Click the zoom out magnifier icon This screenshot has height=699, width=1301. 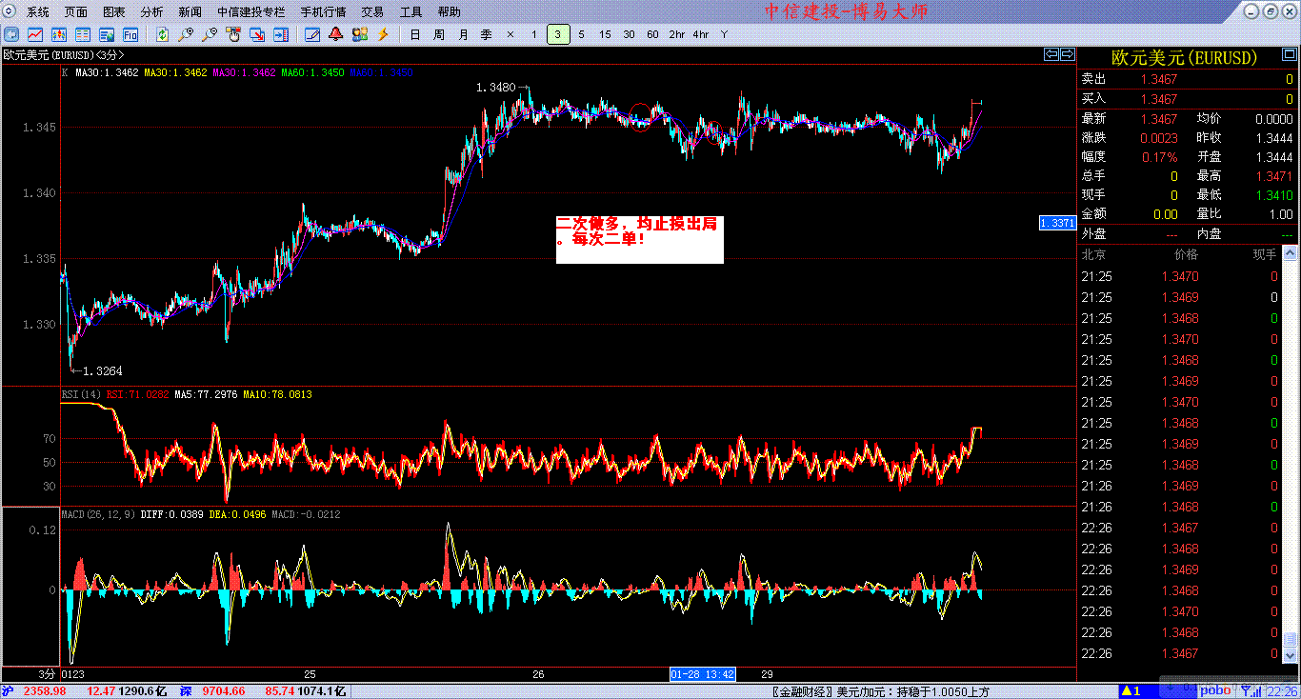pos(210,34)
